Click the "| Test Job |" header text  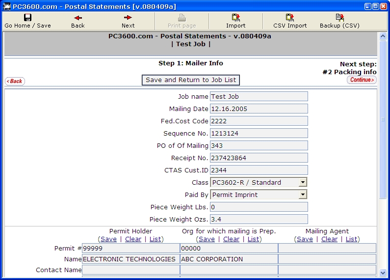(191, 44)
